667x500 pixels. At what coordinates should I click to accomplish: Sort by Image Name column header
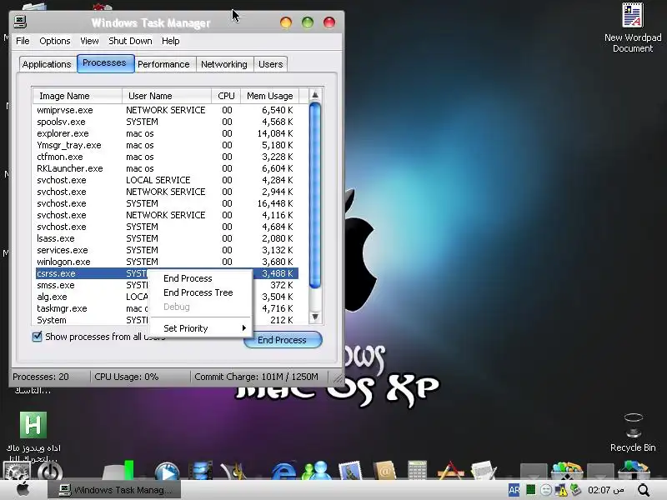point(78,96)
